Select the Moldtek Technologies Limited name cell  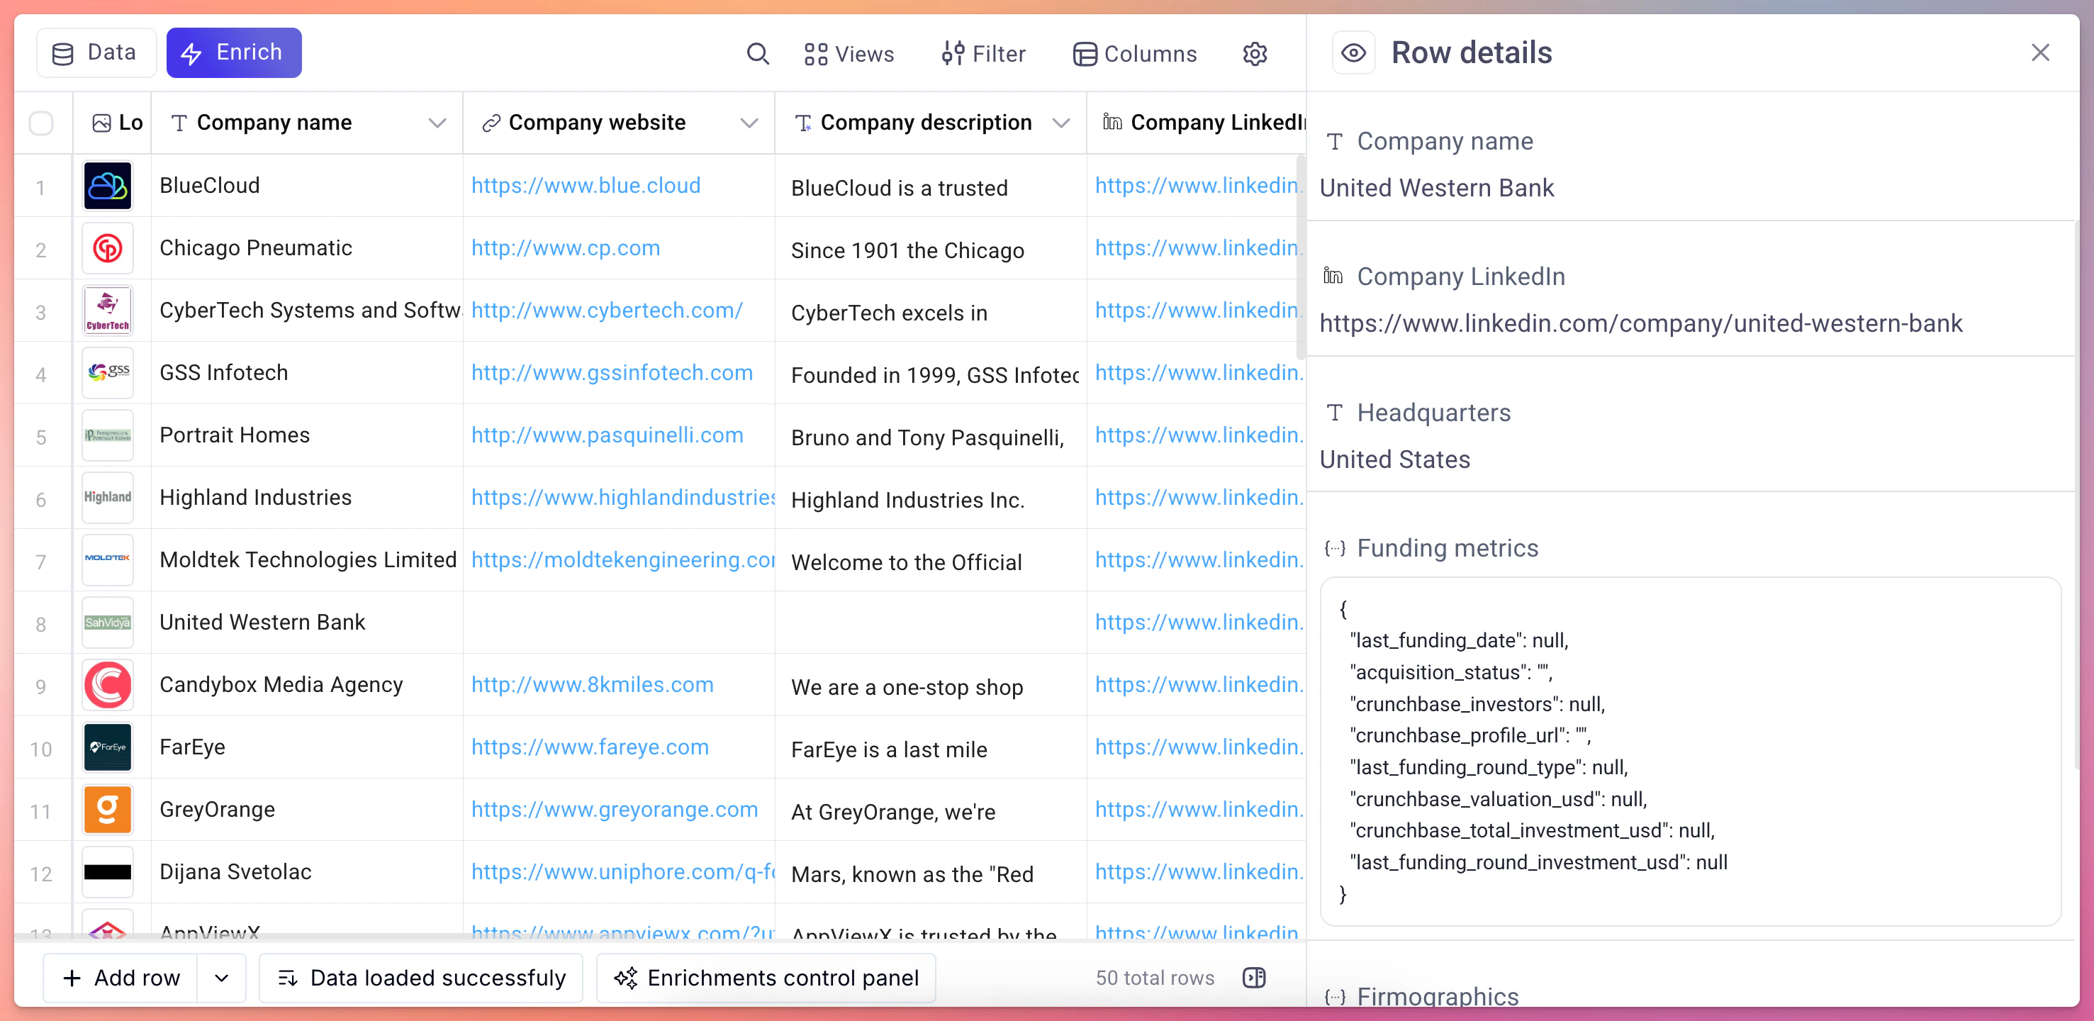(307, 560)
